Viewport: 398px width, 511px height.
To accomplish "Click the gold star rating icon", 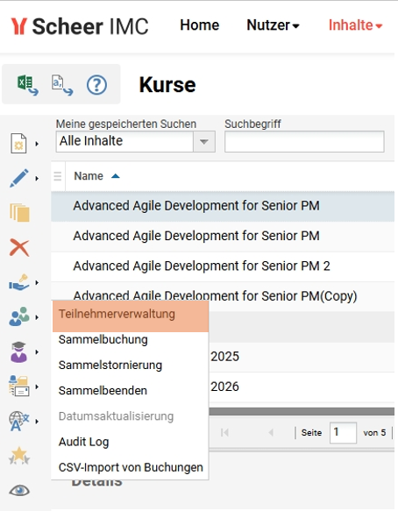I will click(x=19, y=456).
